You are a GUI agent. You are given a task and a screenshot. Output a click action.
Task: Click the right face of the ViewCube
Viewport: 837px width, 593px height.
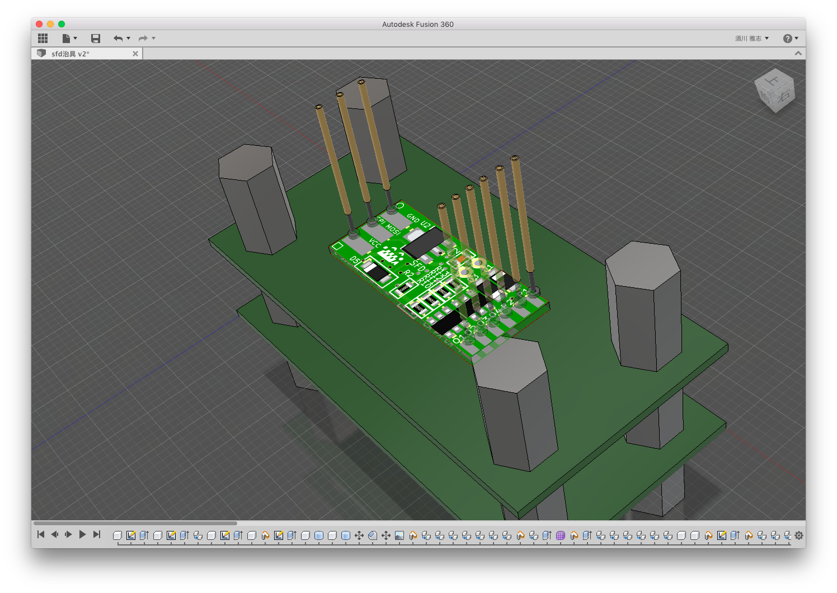click(784, 95)
